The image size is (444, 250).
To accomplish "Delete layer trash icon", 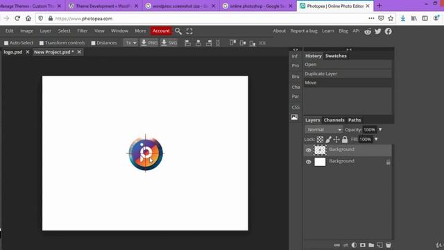I will (388, 245).
